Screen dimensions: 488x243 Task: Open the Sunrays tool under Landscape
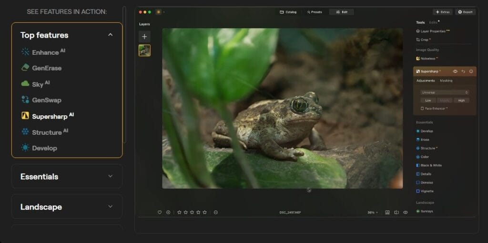[427, 211]
